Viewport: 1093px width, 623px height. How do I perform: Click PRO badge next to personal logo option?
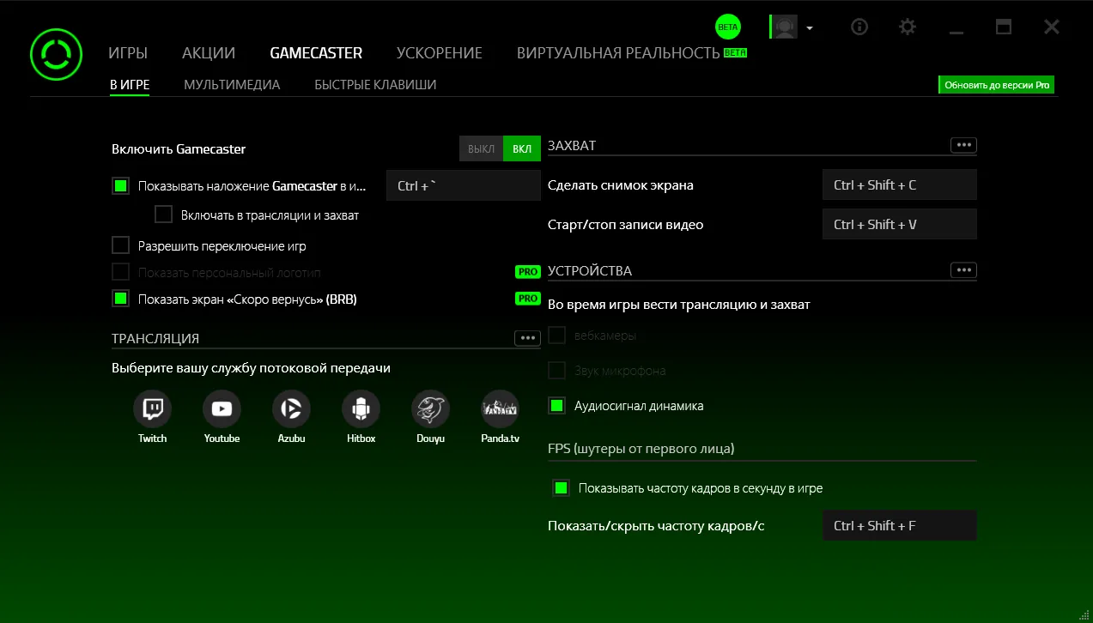527,272
